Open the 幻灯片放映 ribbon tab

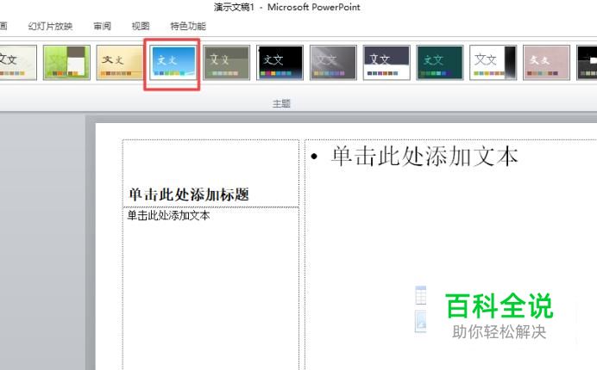click(x=50, y=26)
